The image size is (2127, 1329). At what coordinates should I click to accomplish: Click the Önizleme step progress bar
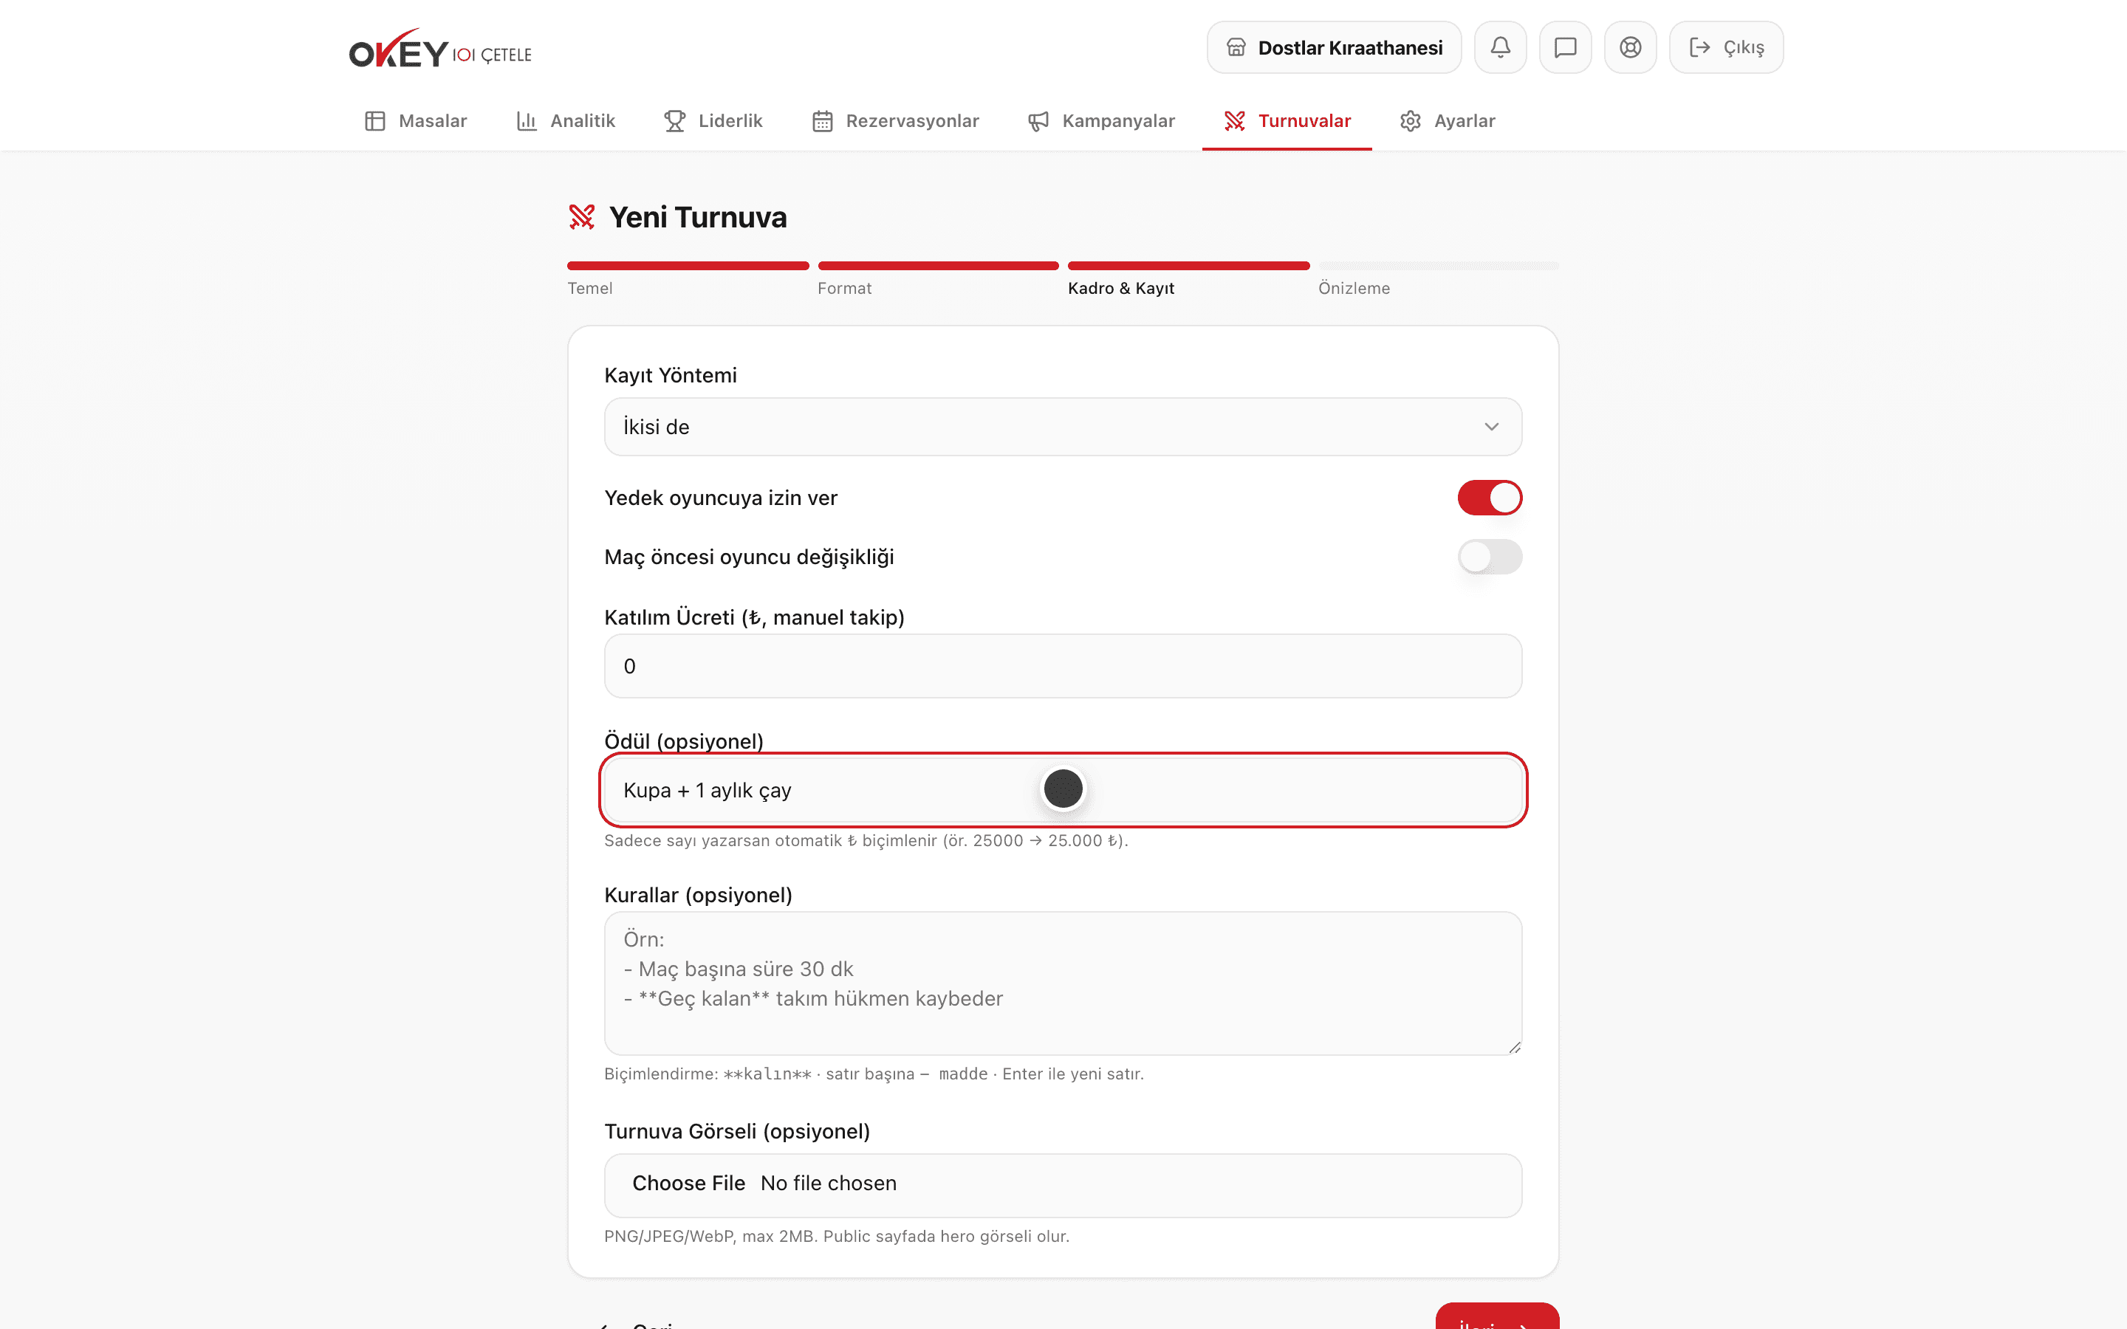tap(1439, 266)
